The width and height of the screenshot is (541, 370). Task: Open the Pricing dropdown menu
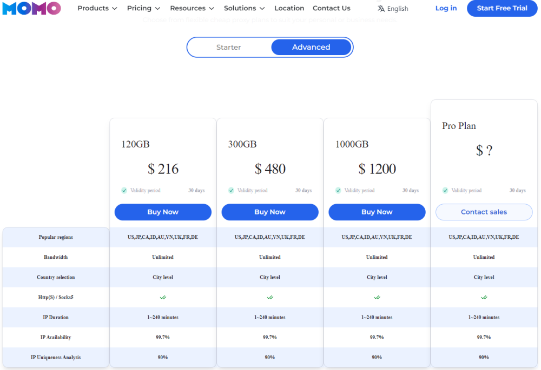point(143,9)
